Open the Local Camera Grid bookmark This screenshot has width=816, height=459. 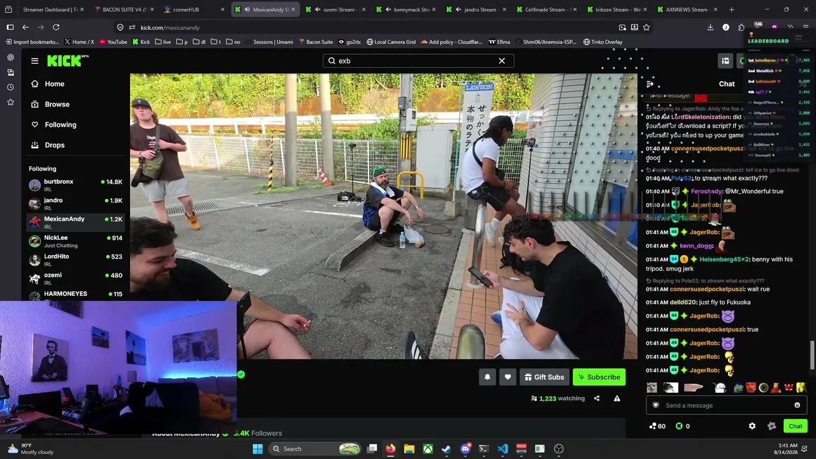391,42
